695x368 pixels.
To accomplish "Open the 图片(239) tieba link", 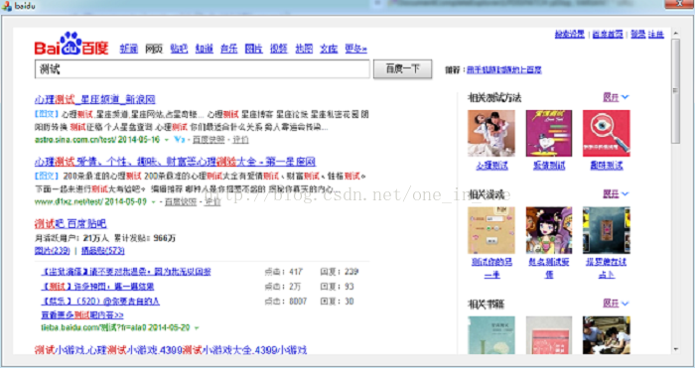I will (53, 251).
